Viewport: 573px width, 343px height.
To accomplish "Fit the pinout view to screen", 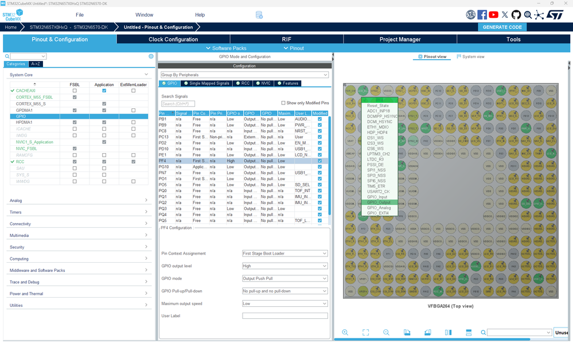I will pos(365,333).
